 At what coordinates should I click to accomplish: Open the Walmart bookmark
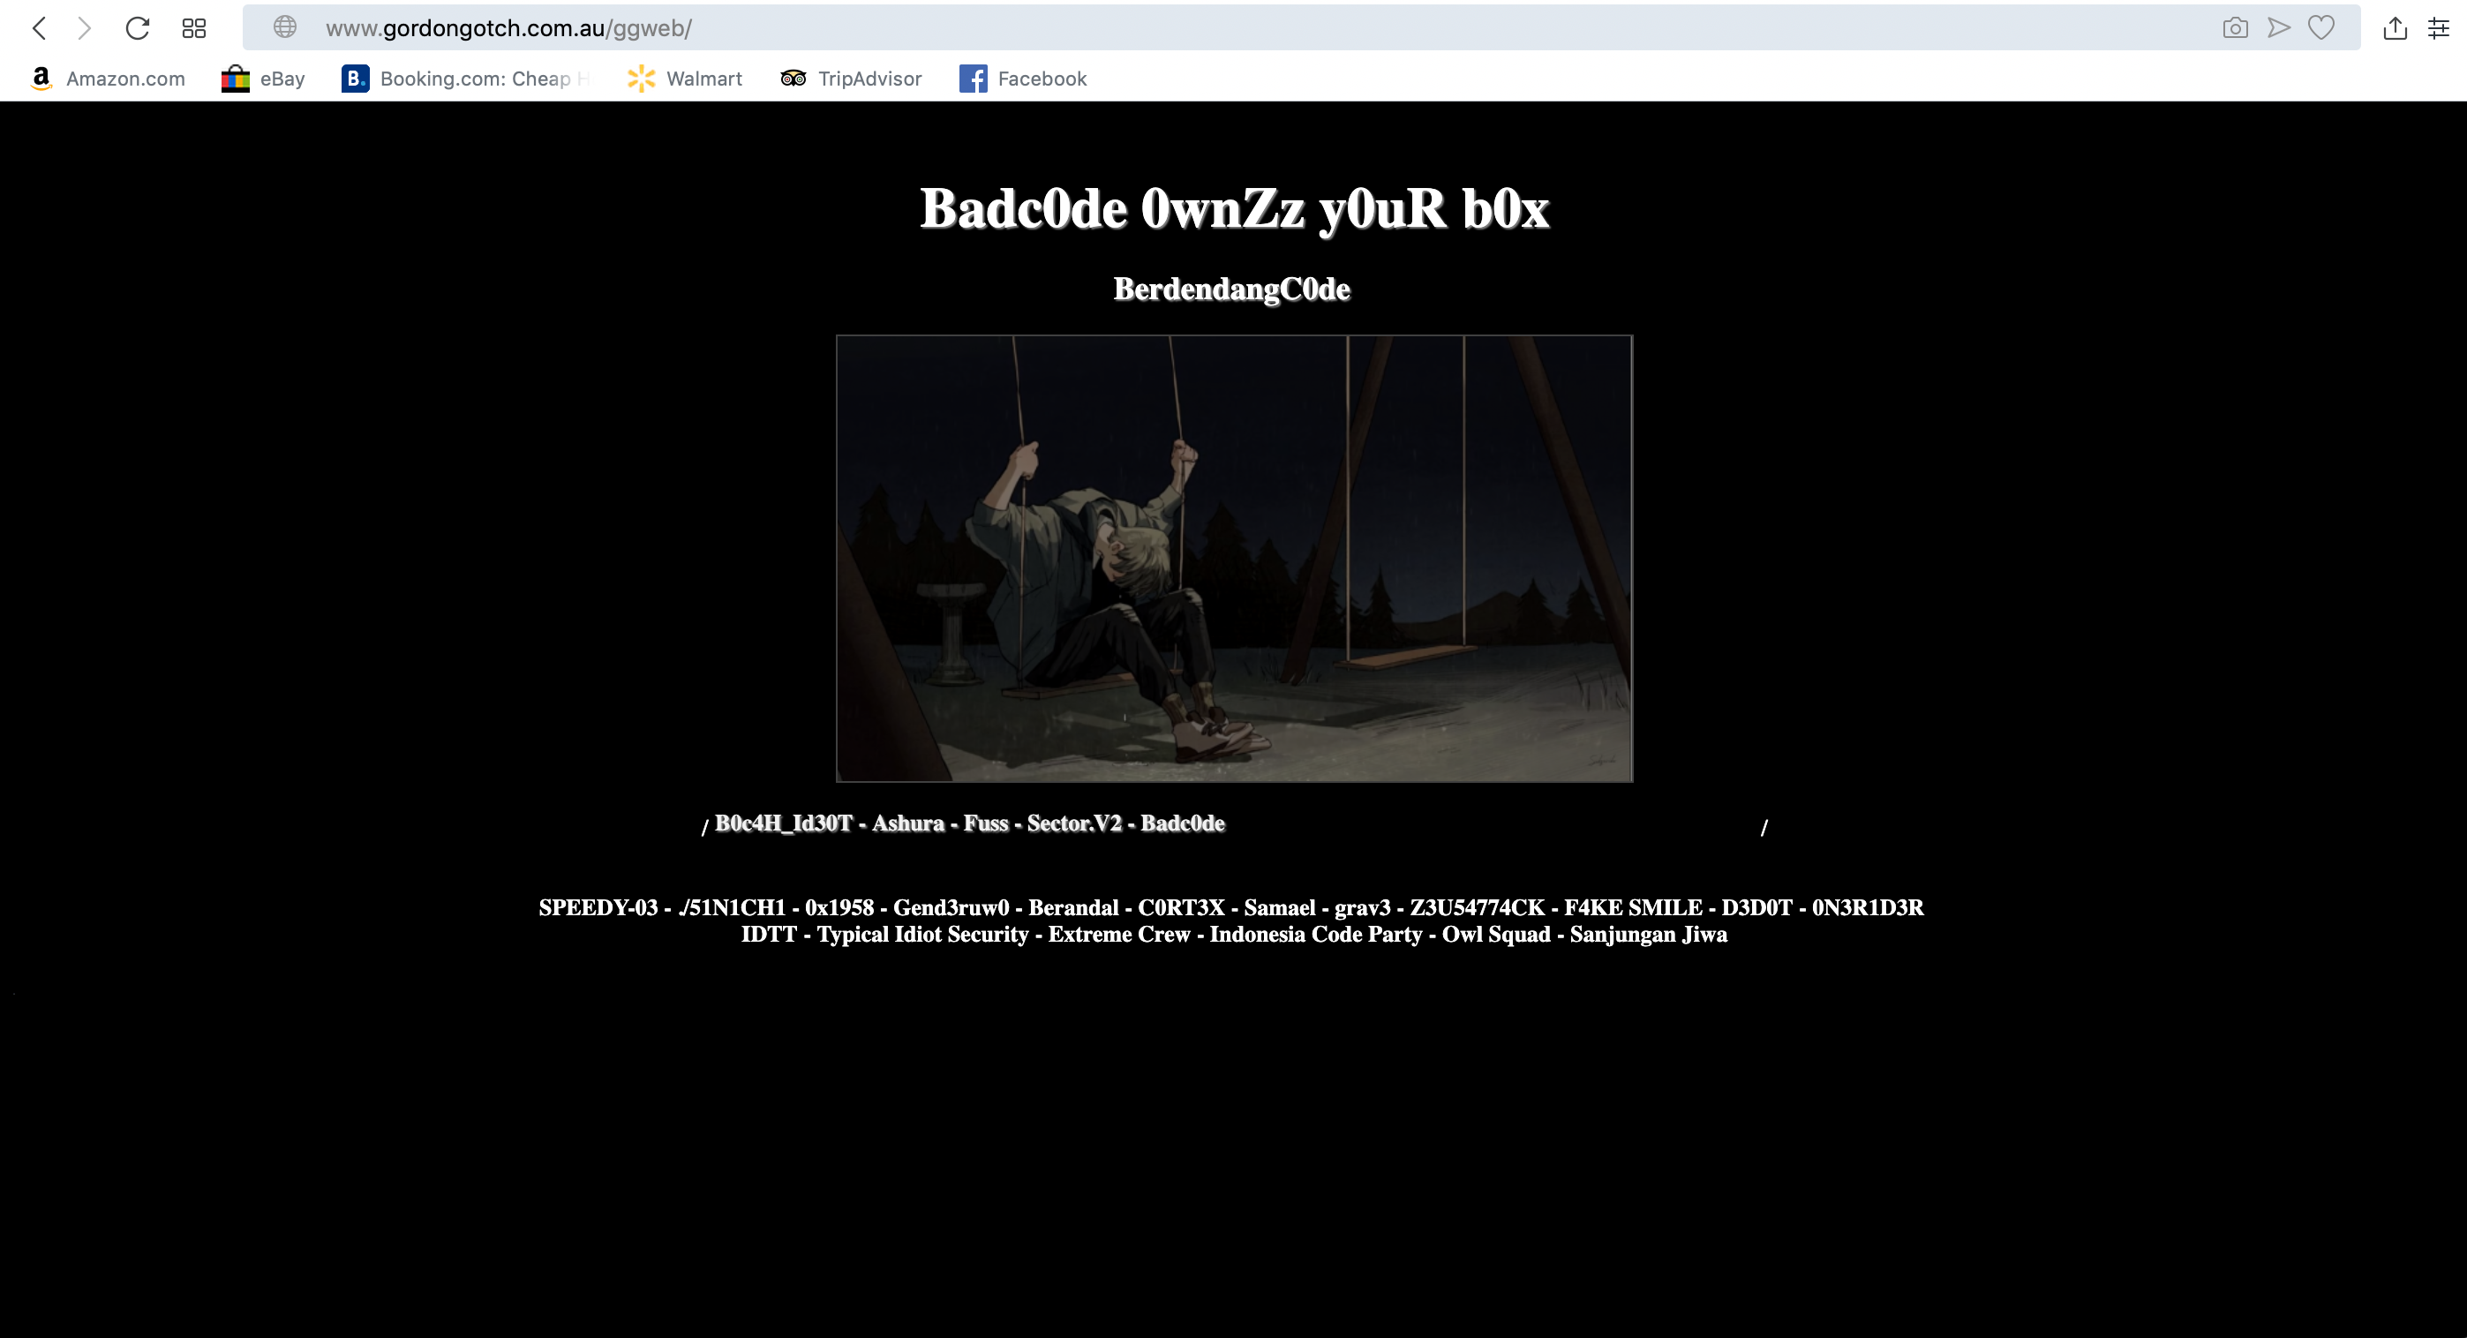(685, 79)
